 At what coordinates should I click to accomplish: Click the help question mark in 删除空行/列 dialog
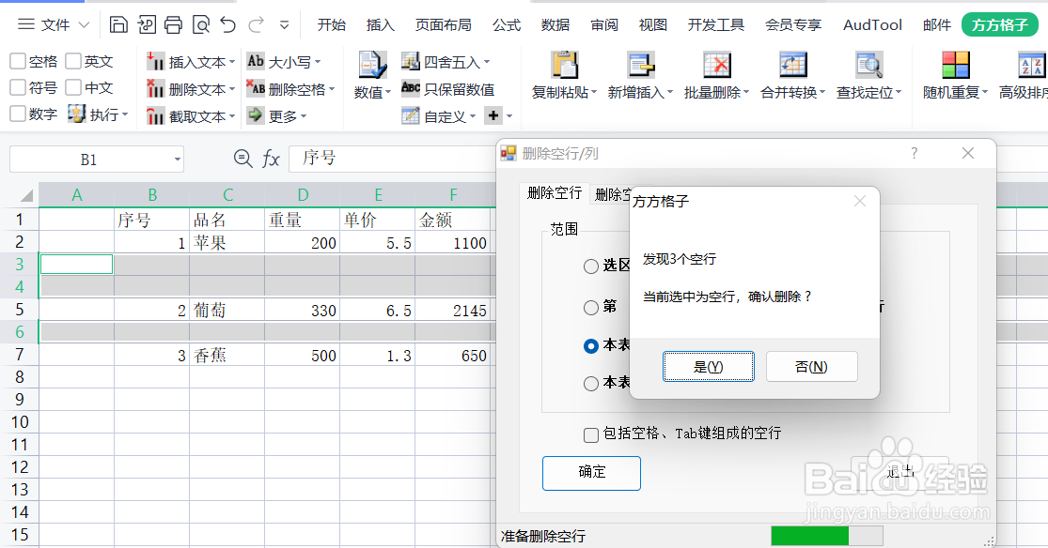point(915,154)
